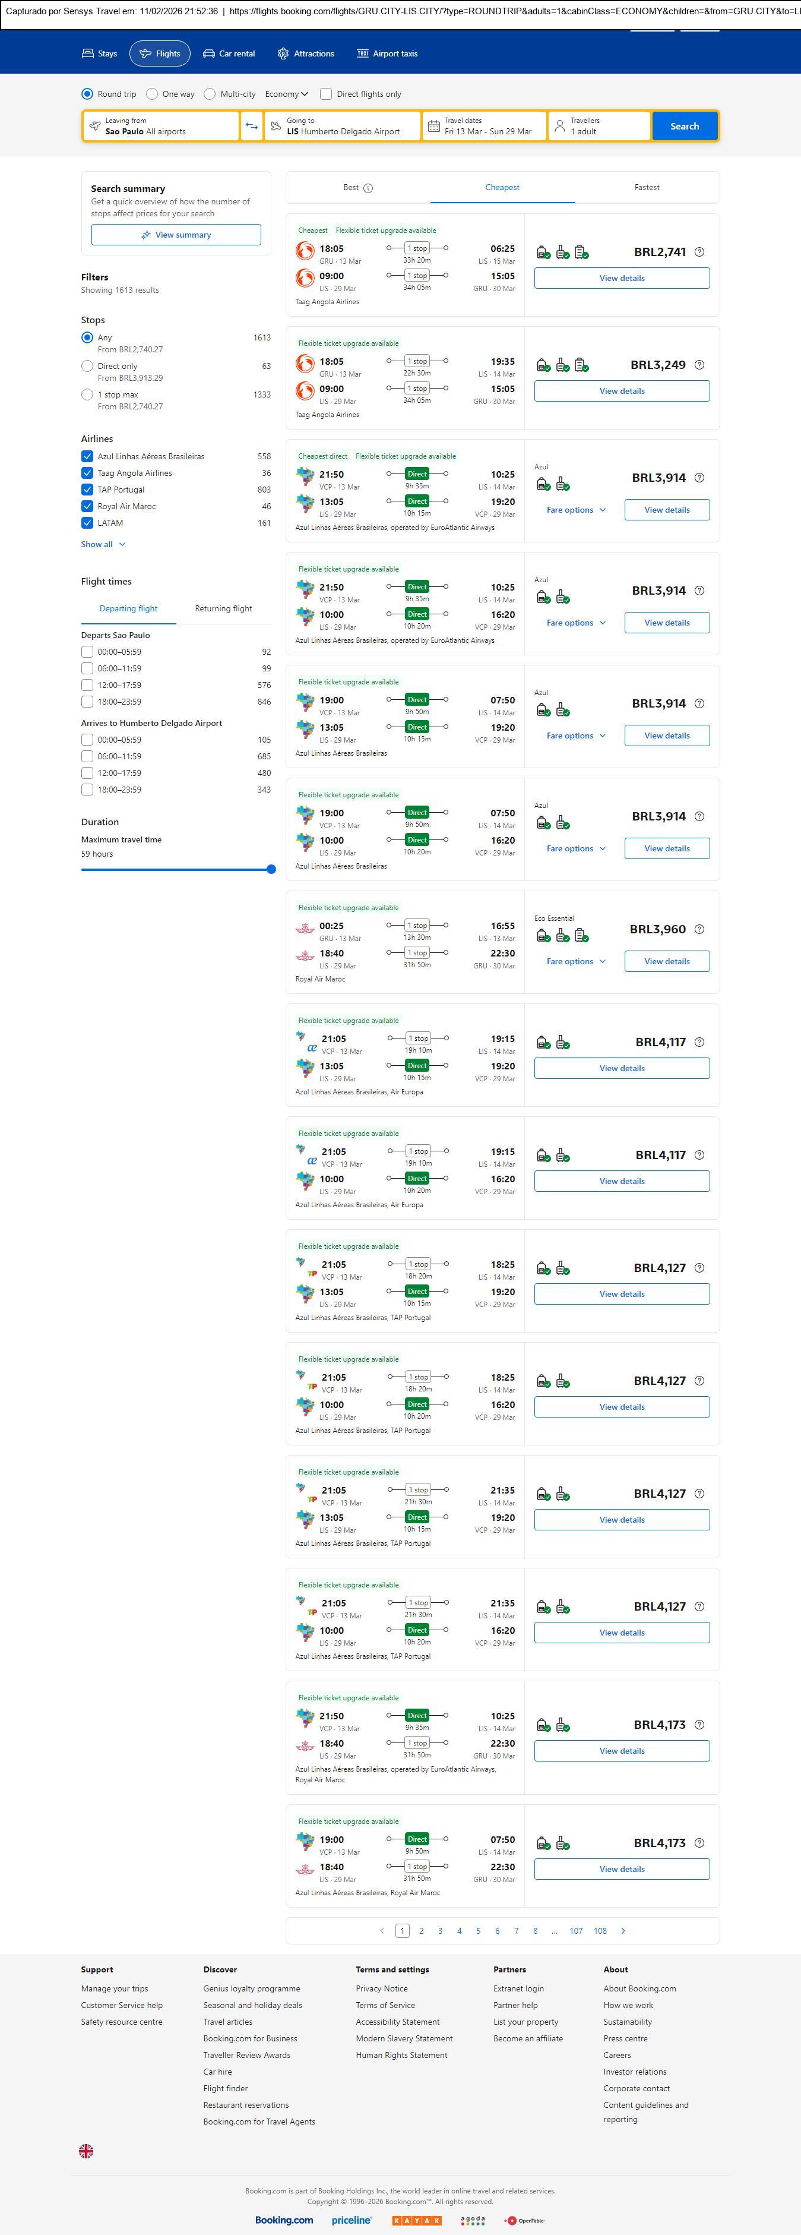Click the Maximum travel time slider handle
This screenshot has width=801, height=2235.
pyautogui.click(x=271, y=869)
